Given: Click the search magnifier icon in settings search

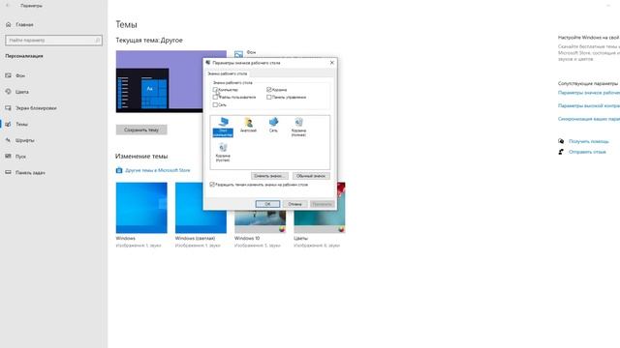Looking at the screenshot, I should coord(97,40).
